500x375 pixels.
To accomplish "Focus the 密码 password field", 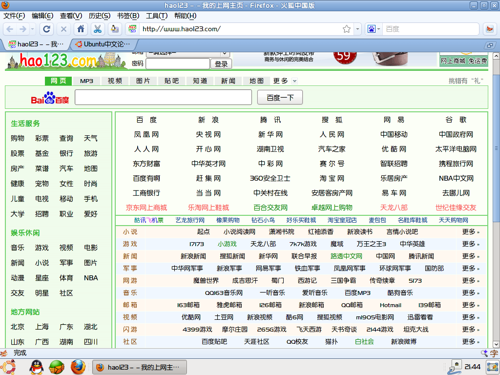I will click(178, 64).
